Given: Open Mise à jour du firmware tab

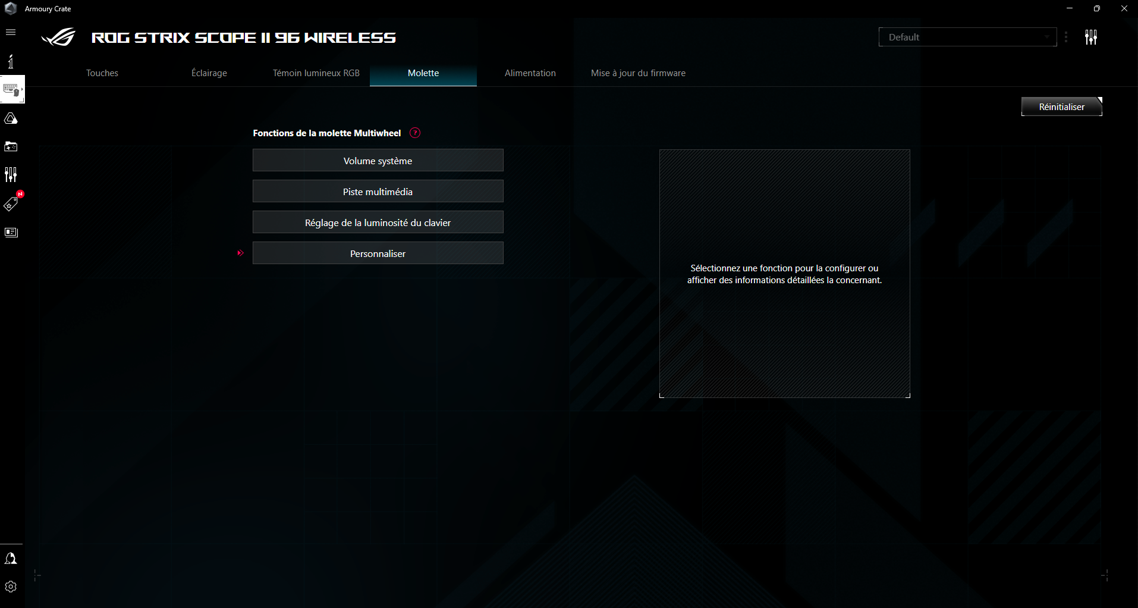Looking at the screenshot, I should (638, 73).
